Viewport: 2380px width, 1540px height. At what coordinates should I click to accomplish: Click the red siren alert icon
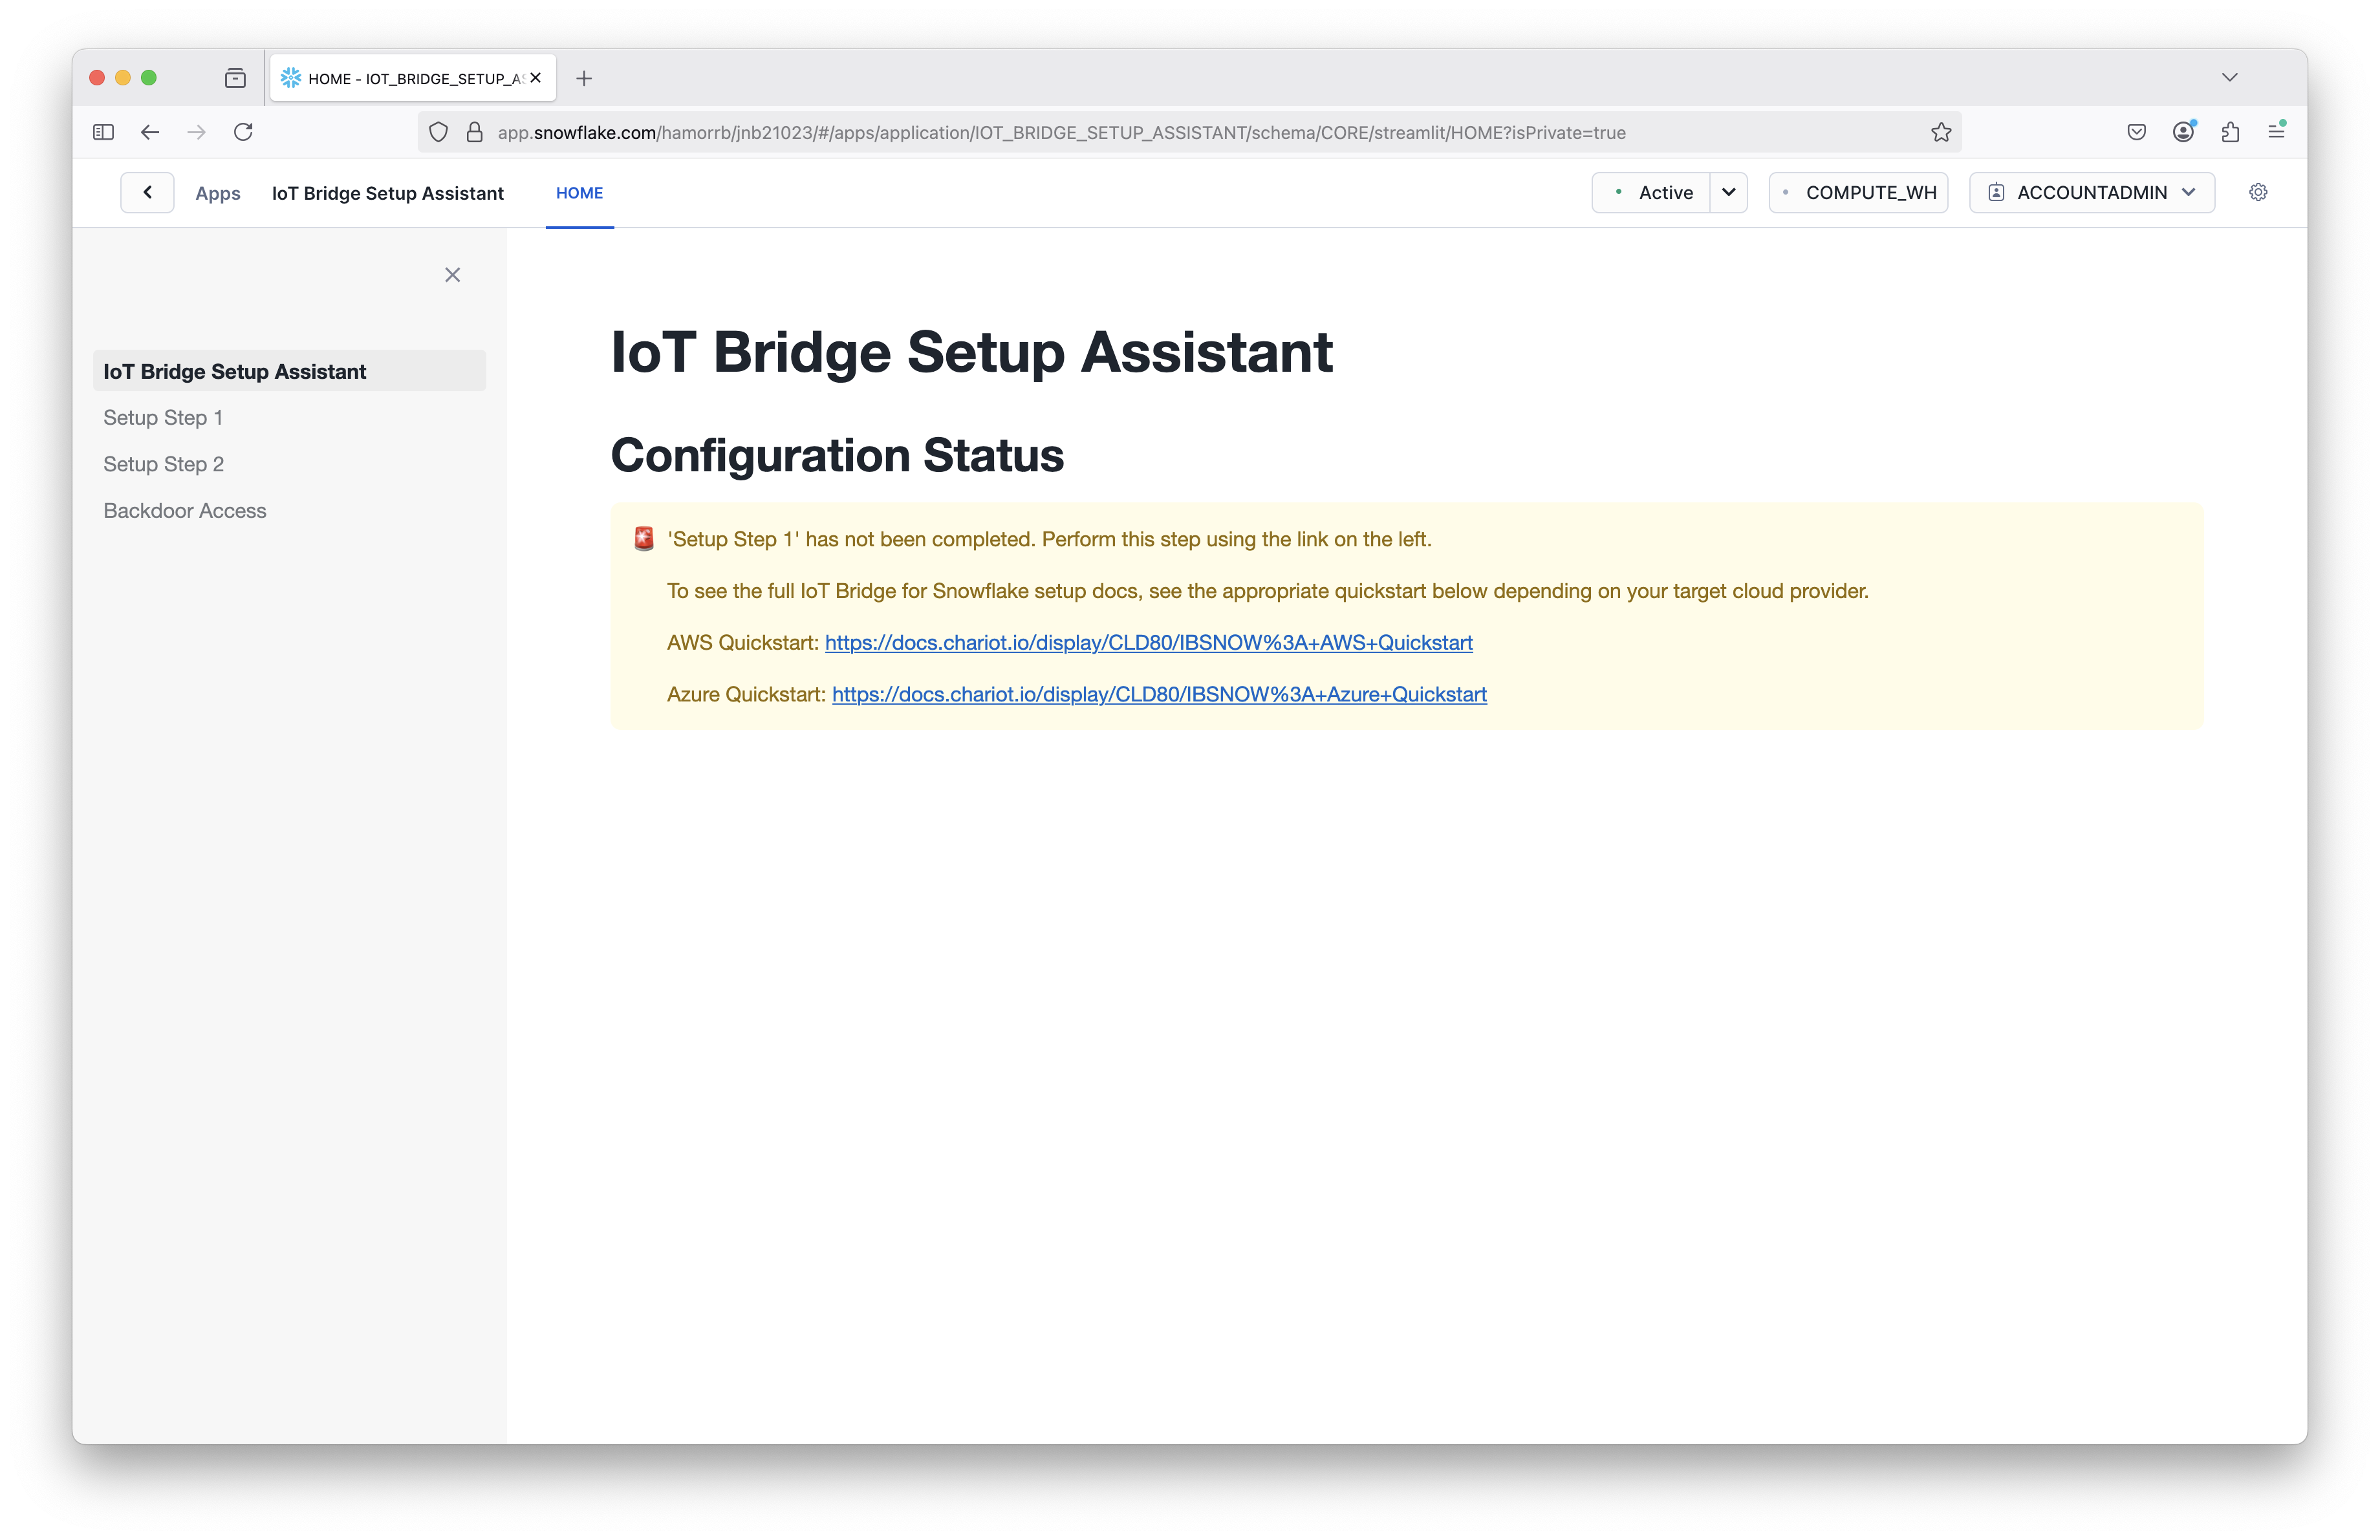(644, 539)
